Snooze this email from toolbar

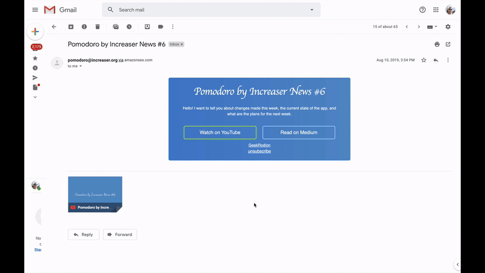click(x=129, y=27)
